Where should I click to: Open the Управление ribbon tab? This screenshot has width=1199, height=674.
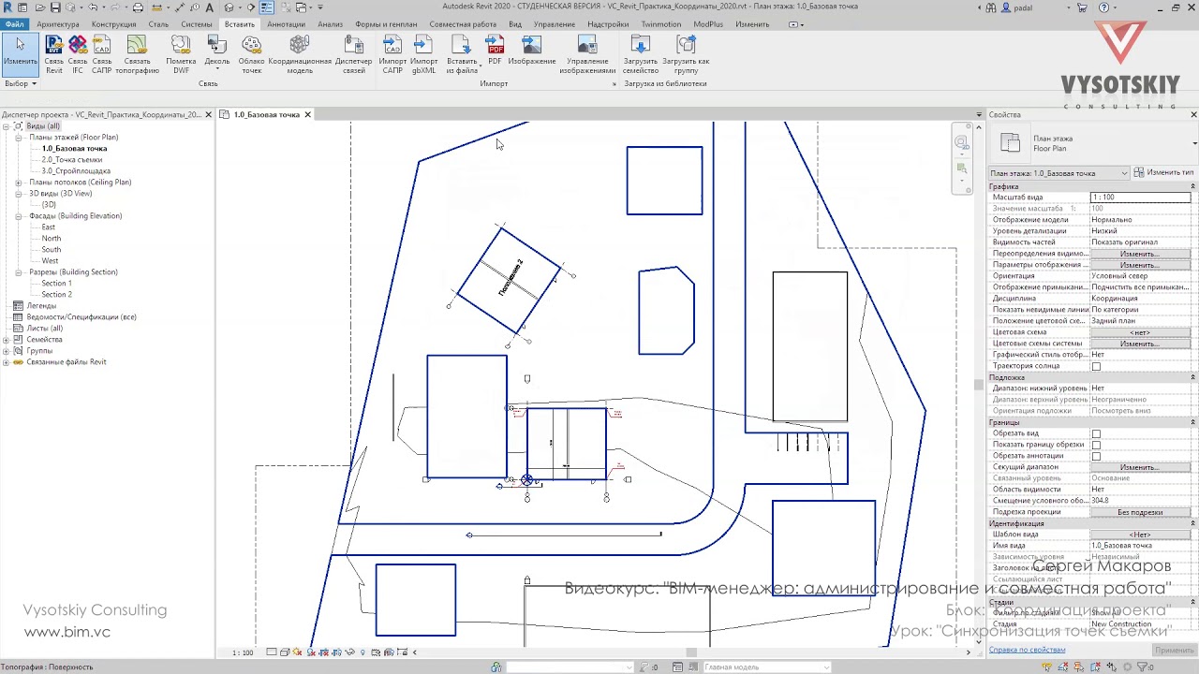[555, 24]
